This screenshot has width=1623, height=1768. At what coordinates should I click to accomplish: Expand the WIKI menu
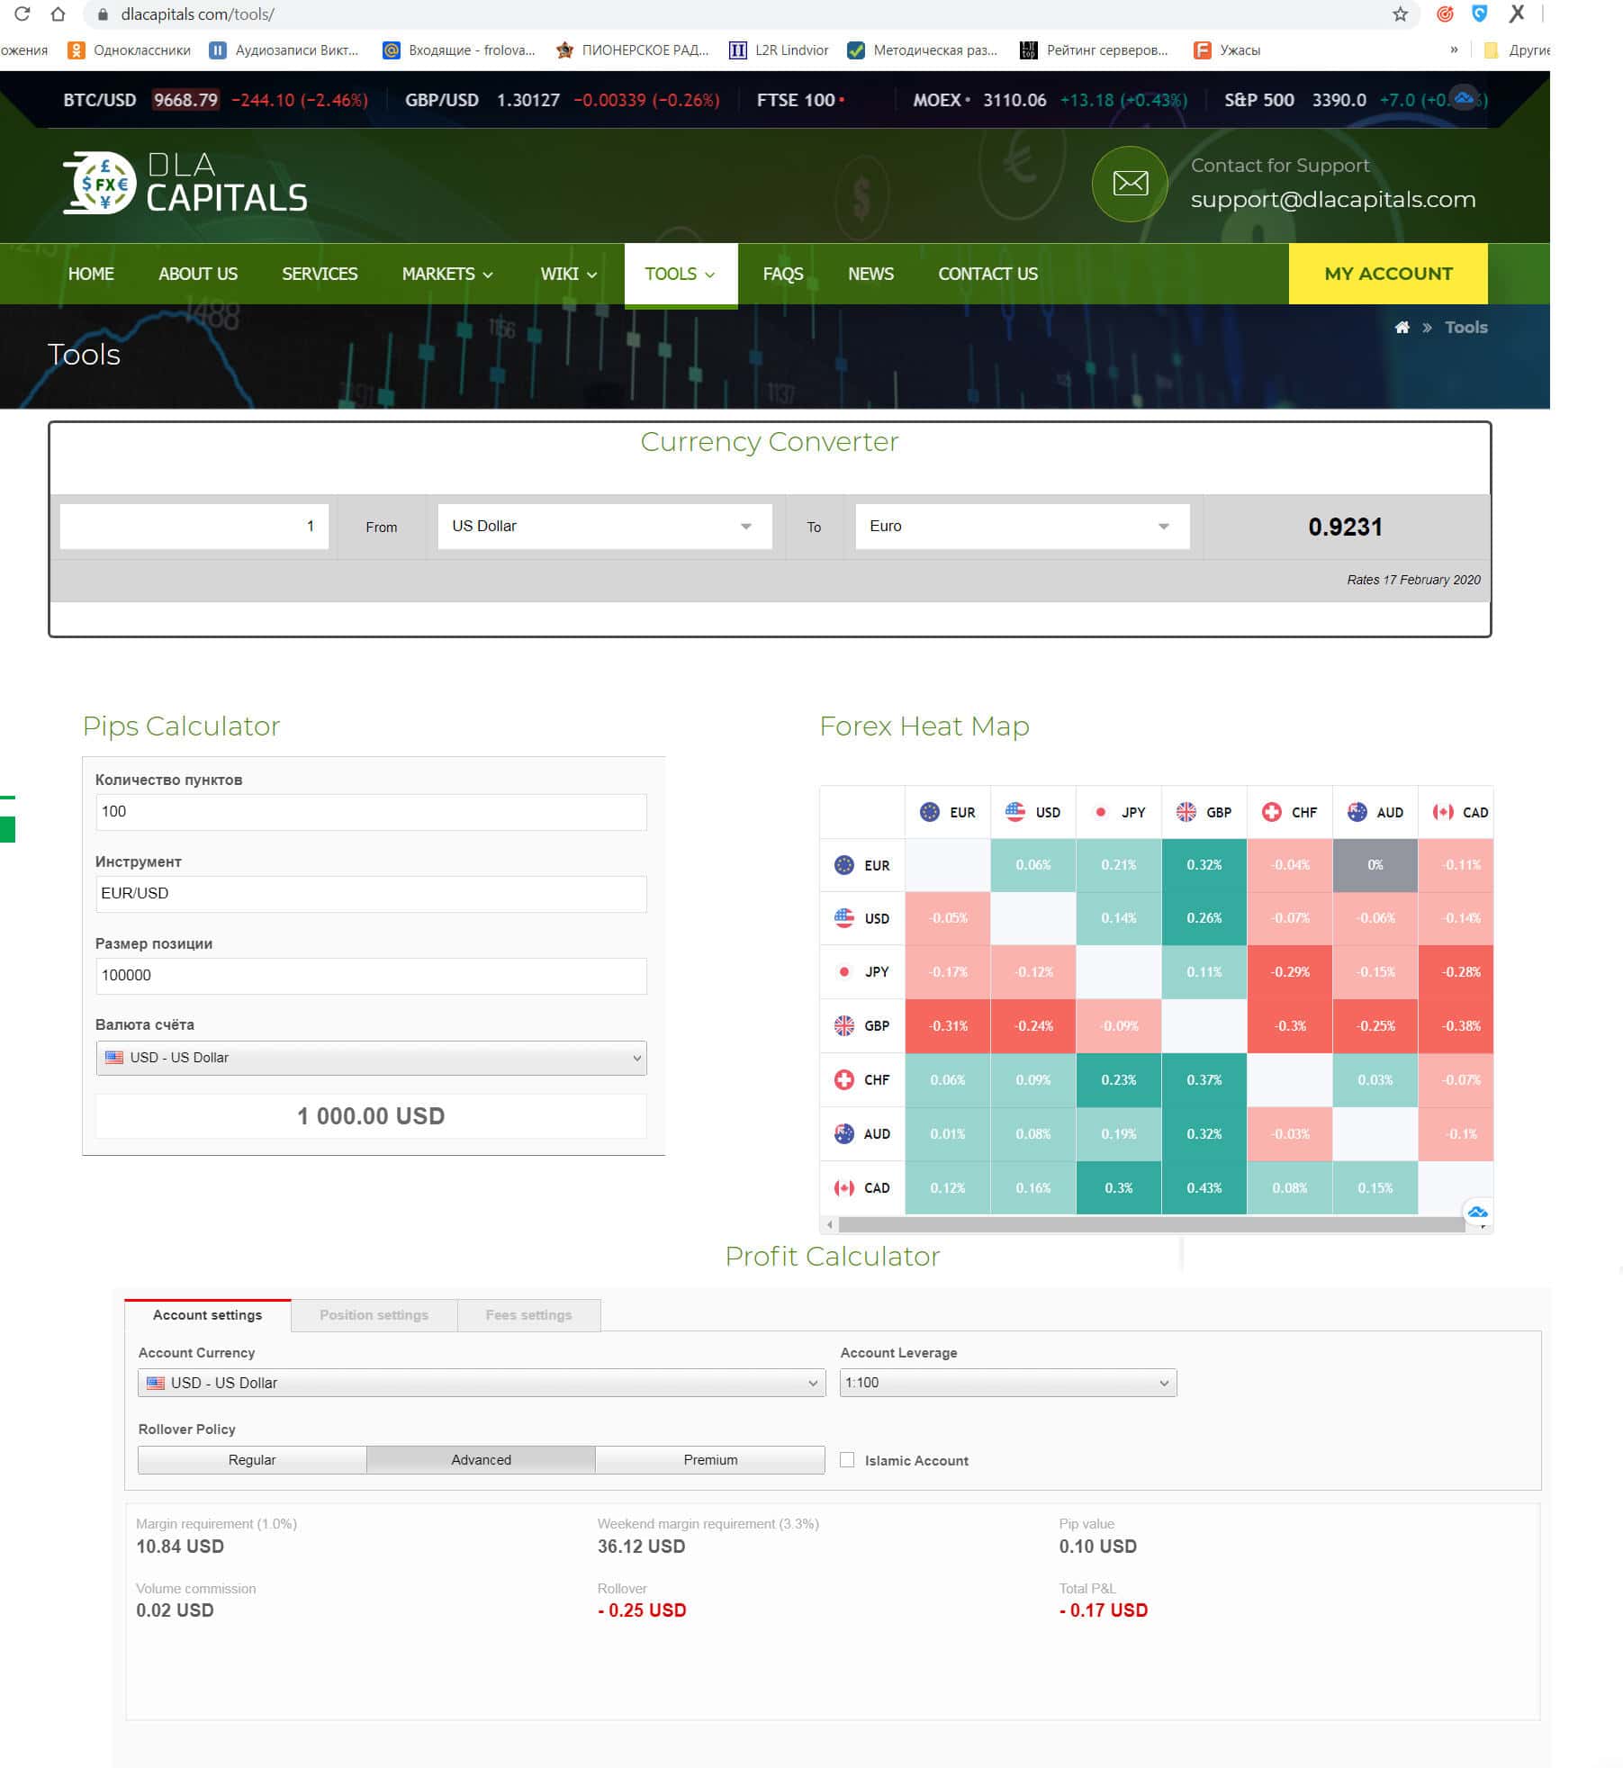tap(568, 274)
